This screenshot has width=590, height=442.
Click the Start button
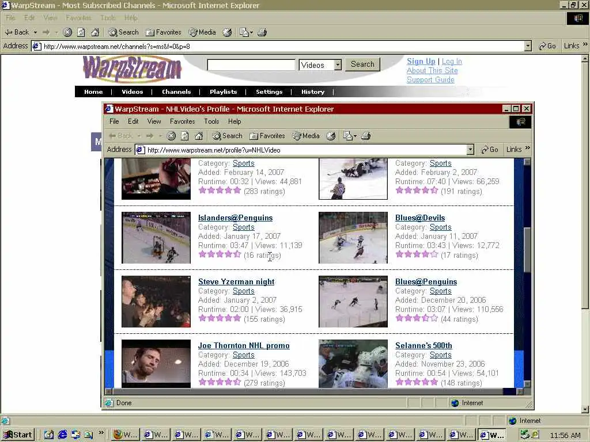[x=18, y=435]
